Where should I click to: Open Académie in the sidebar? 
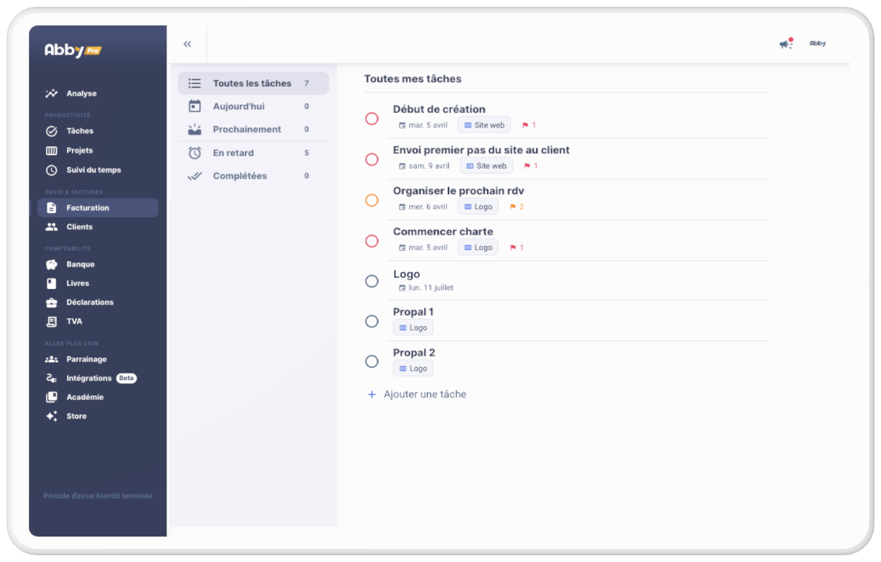85,397
